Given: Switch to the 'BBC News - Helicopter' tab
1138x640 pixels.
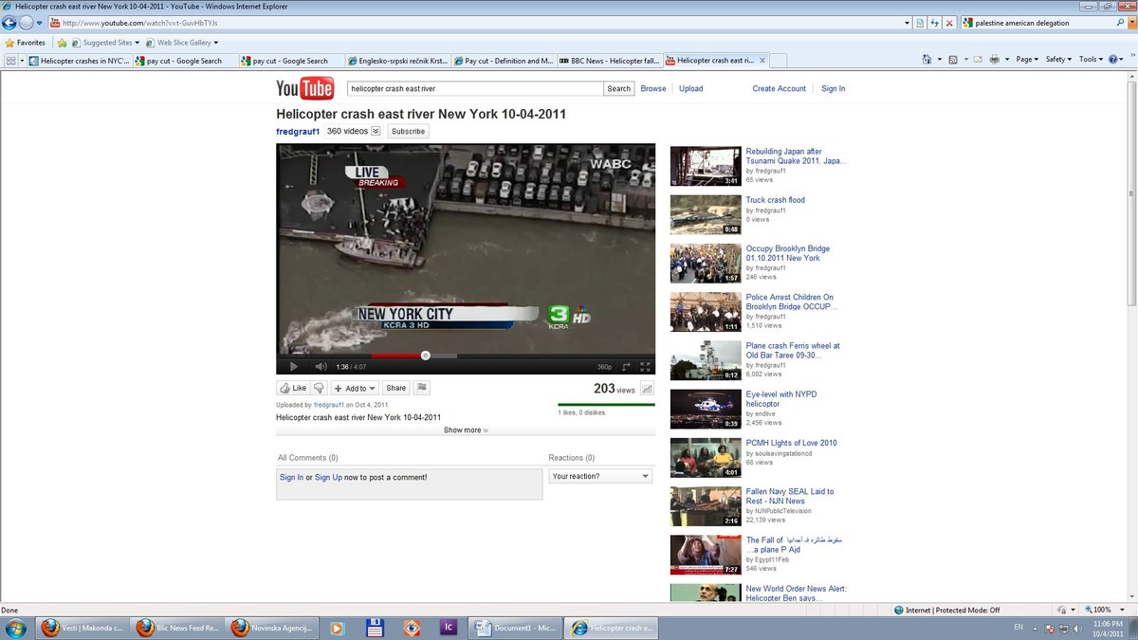Looking at the screenshot, I should point(610,61).
